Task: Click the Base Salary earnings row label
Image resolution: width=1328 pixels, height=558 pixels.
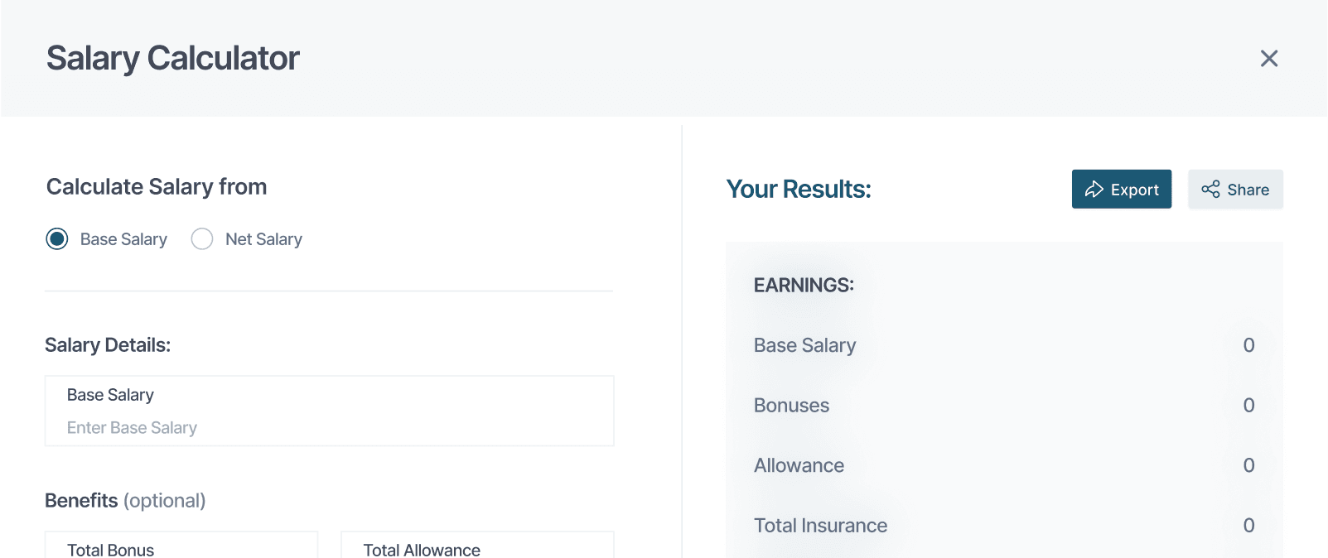Action: tap(804, 345)
